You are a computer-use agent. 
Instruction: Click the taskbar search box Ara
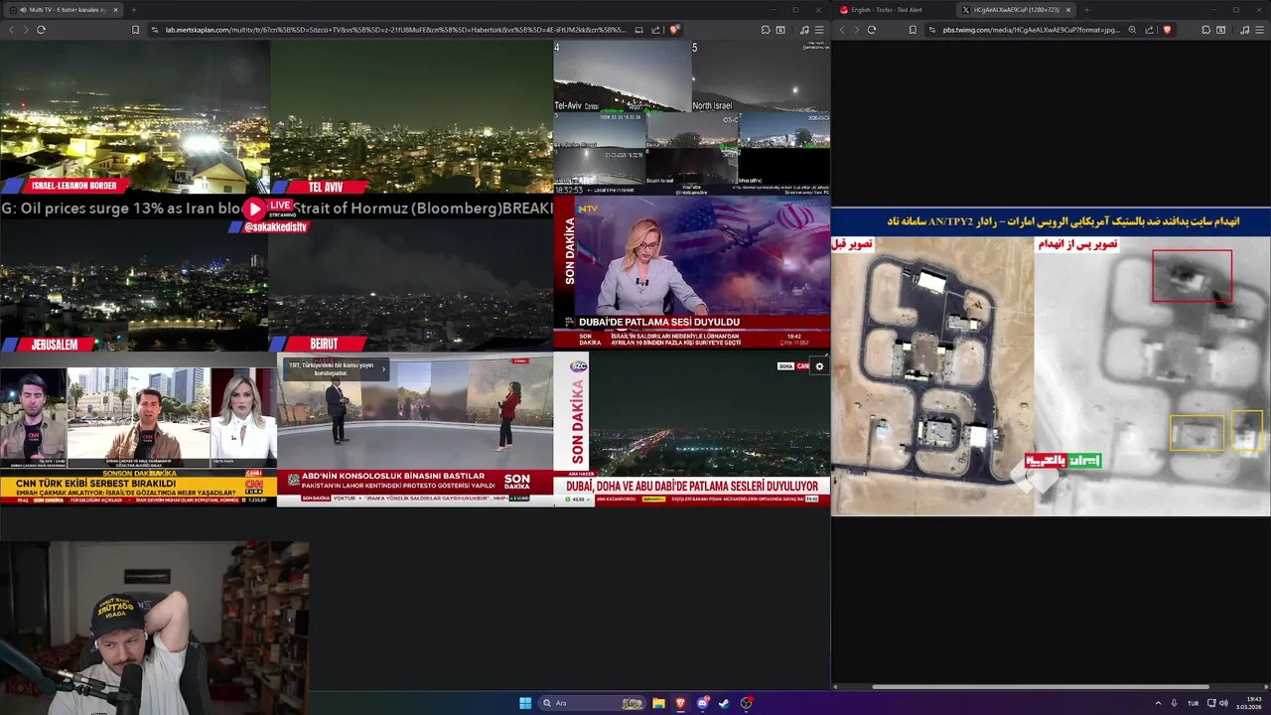coord(593,703)
